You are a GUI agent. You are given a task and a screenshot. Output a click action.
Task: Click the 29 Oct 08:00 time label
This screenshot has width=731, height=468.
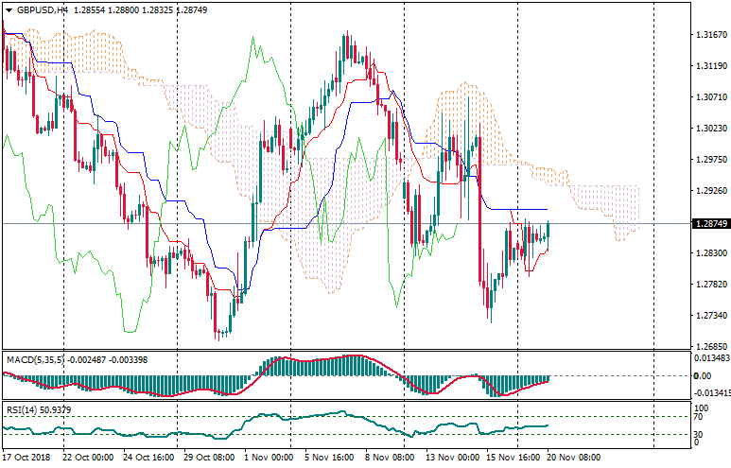pos(210,458)
